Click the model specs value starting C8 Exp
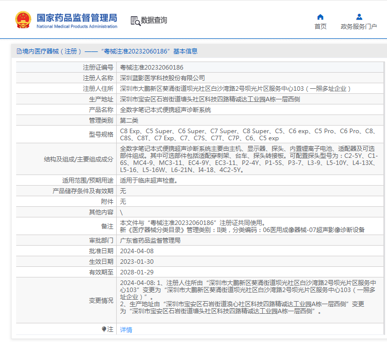Image resolution: width=387 pixels, height=342 pixels. (248, 135)
